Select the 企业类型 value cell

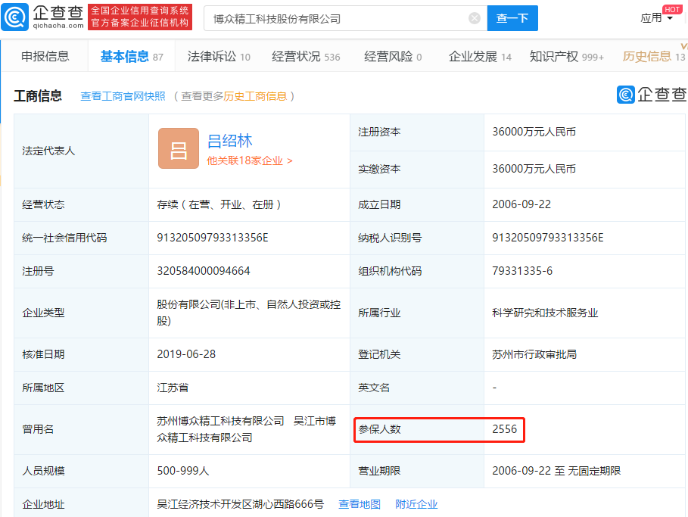[250, 313]
